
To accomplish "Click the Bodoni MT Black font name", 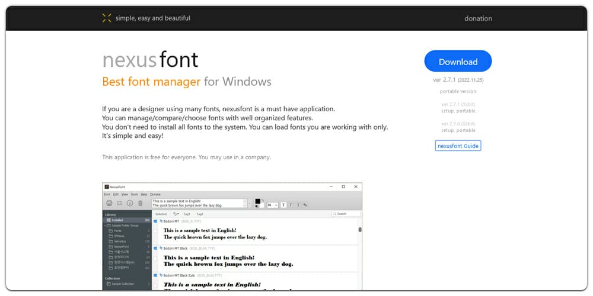I will tap(176, 249).
